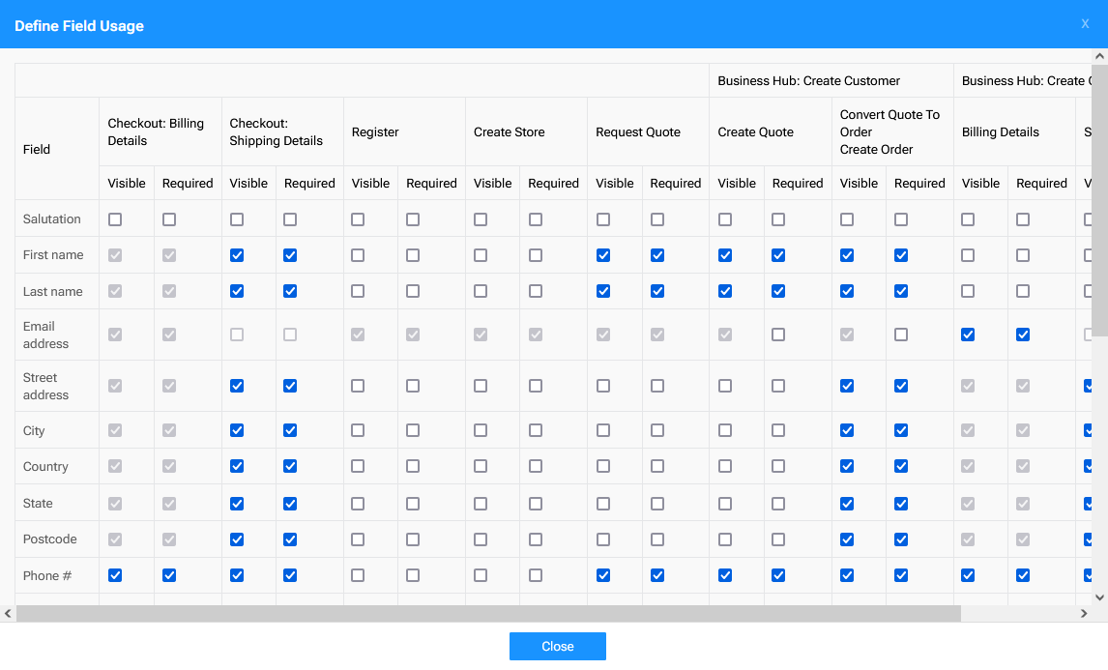This screenshot has height=670, width=1108.
Task: Check Salutation Required under Request Quote
Action: (x=657, y=219)
